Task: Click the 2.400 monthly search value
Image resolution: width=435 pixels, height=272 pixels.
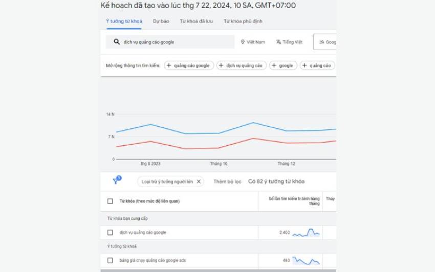Action: tap(285, 232)
